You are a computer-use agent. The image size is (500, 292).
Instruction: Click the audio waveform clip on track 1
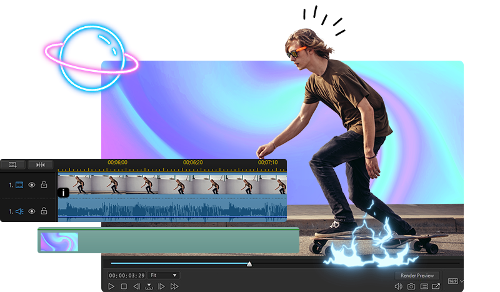[x=172, y=209]
